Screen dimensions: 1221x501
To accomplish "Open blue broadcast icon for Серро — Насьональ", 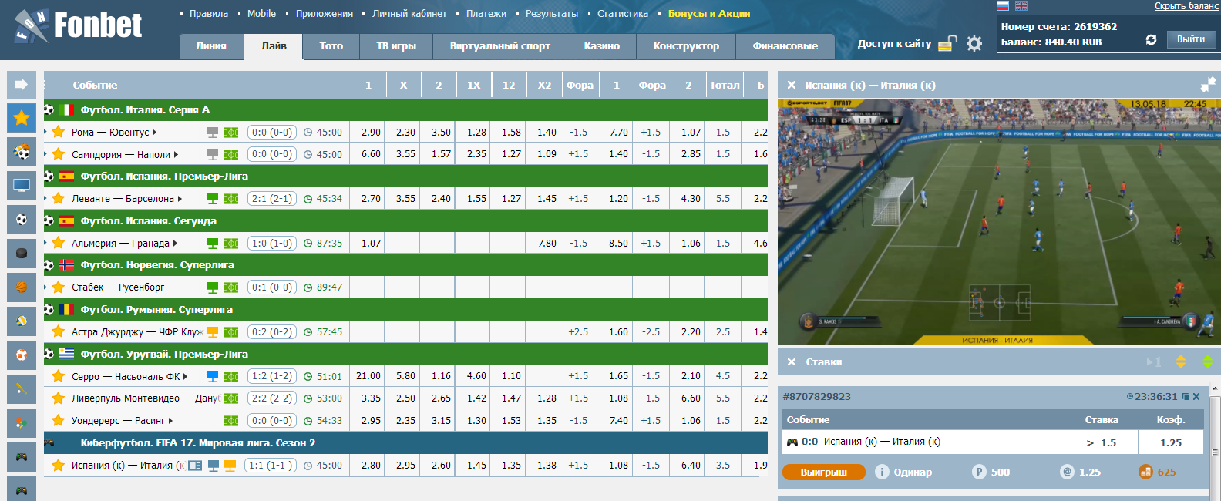I will [x=213, y=376].
